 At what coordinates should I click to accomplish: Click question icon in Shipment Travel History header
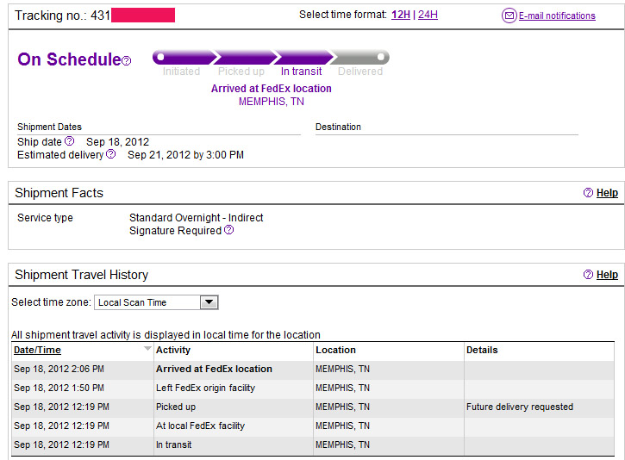pyautogui.click(x=588, y=275)
